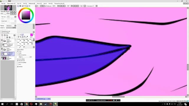This screenshot has height=106, width=189.
Task: Adjust the layer opacity slider
Action: (11, 28)
